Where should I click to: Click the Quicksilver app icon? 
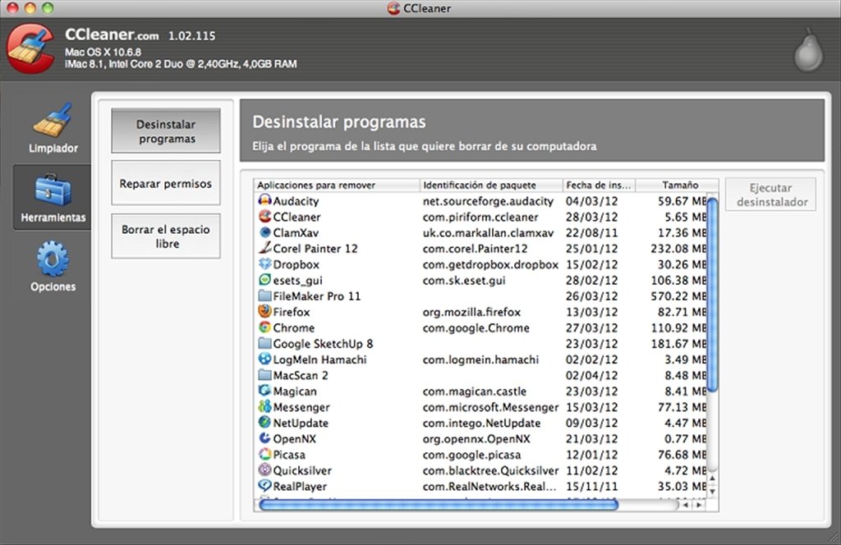(x=264, y=470)
